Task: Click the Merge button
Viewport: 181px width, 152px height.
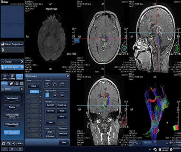Action: pyautogui.click(x=62, y=111)
